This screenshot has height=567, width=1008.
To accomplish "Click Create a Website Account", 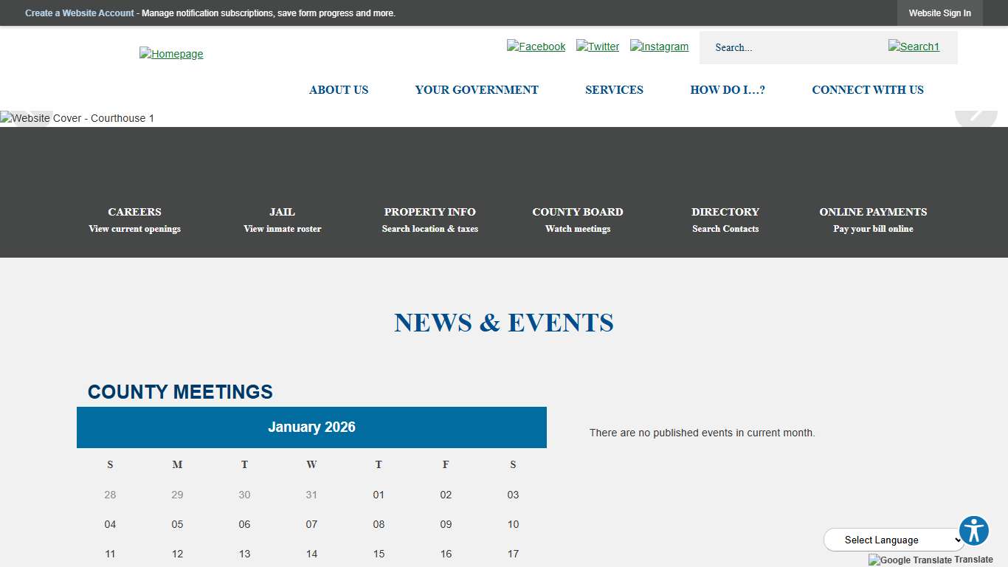I will coord(79,13).
